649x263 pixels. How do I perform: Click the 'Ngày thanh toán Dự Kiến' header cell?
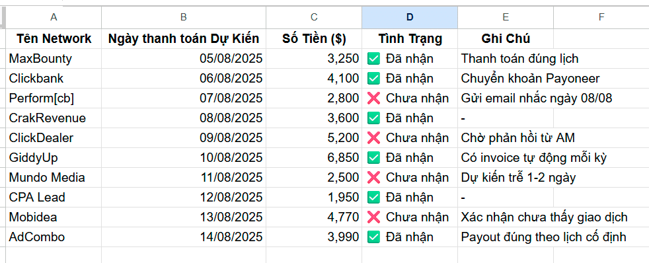[184, 39]
